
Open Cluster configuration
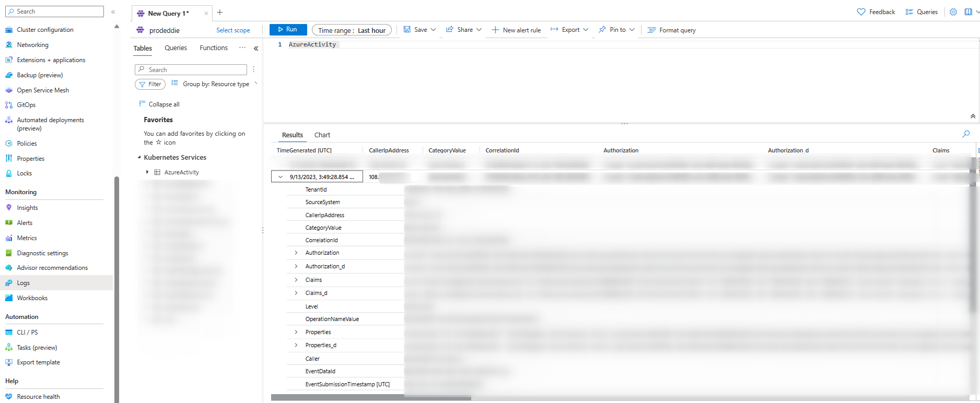[45, 30]
